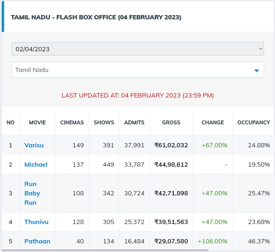Click Pathaan shows count 134
Screen dimensions: 275x252
(x=108, y=241)
